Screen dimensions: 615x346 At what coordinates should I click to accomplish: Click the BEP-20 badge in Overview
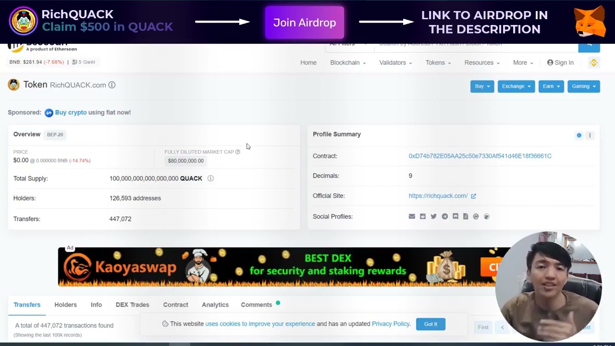(x=55, y=135)
